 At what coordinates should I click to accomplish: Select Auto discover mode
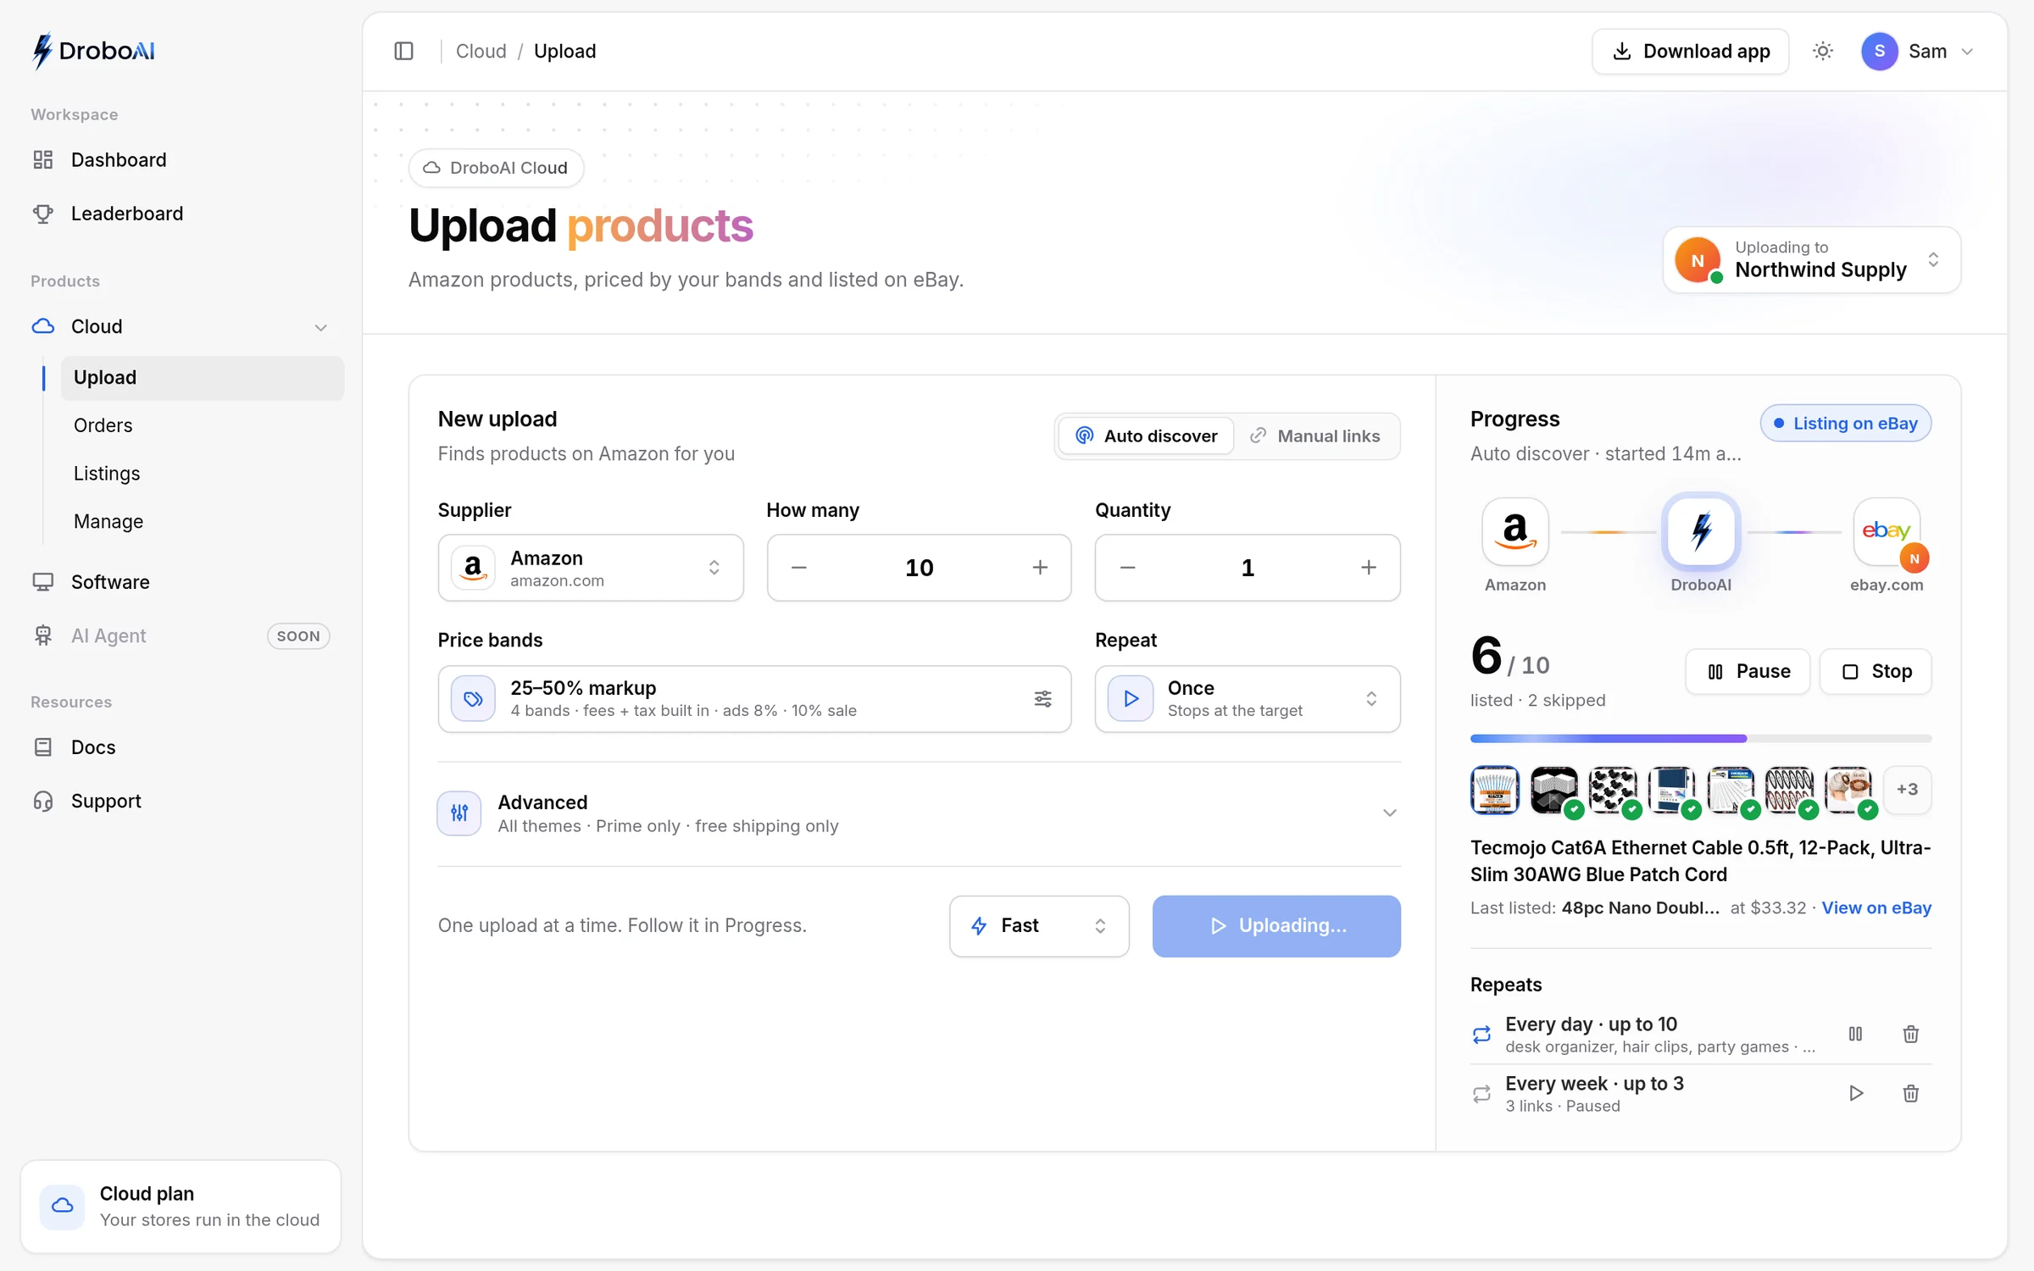(x=1146, y=436)
